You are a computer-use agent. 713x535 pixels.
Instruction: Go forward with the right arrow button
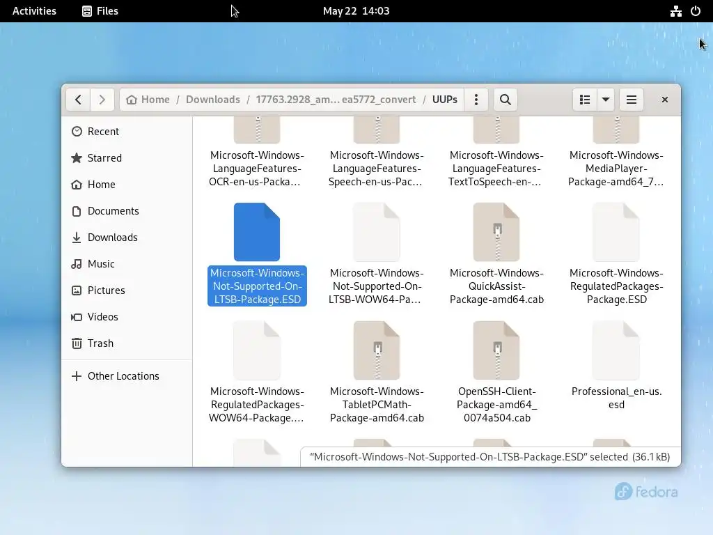tap(102, 100)
